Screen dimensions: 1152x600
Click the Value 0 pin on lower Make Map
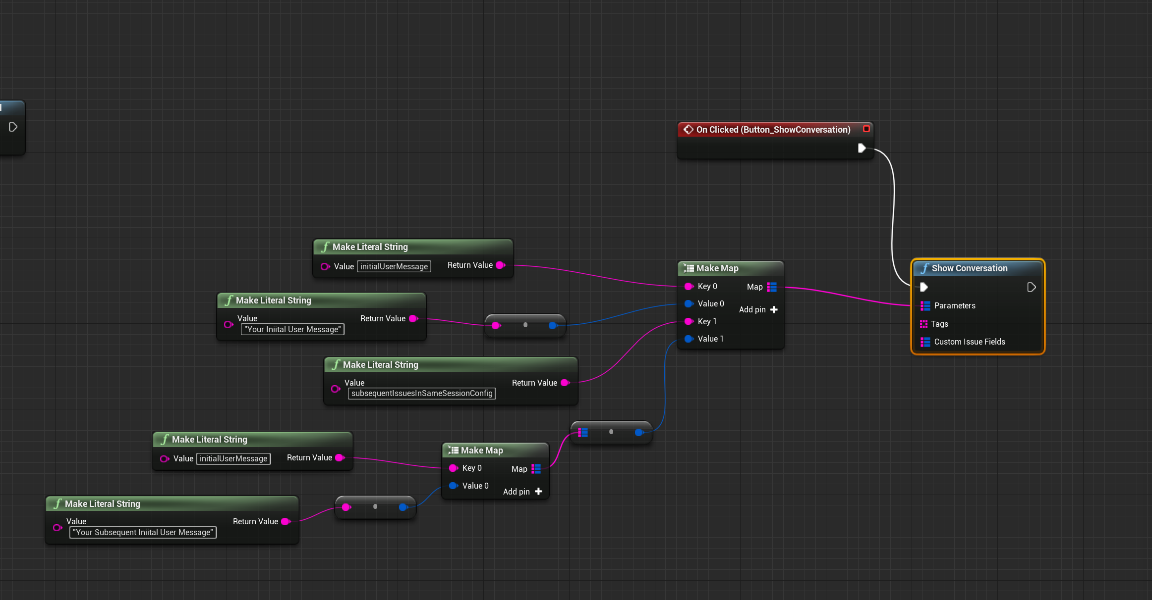(x=453, y=486)
